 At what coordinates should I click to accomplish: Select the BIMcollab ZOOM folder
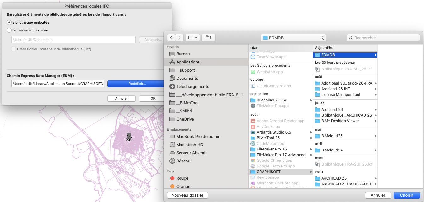(281, 100)
